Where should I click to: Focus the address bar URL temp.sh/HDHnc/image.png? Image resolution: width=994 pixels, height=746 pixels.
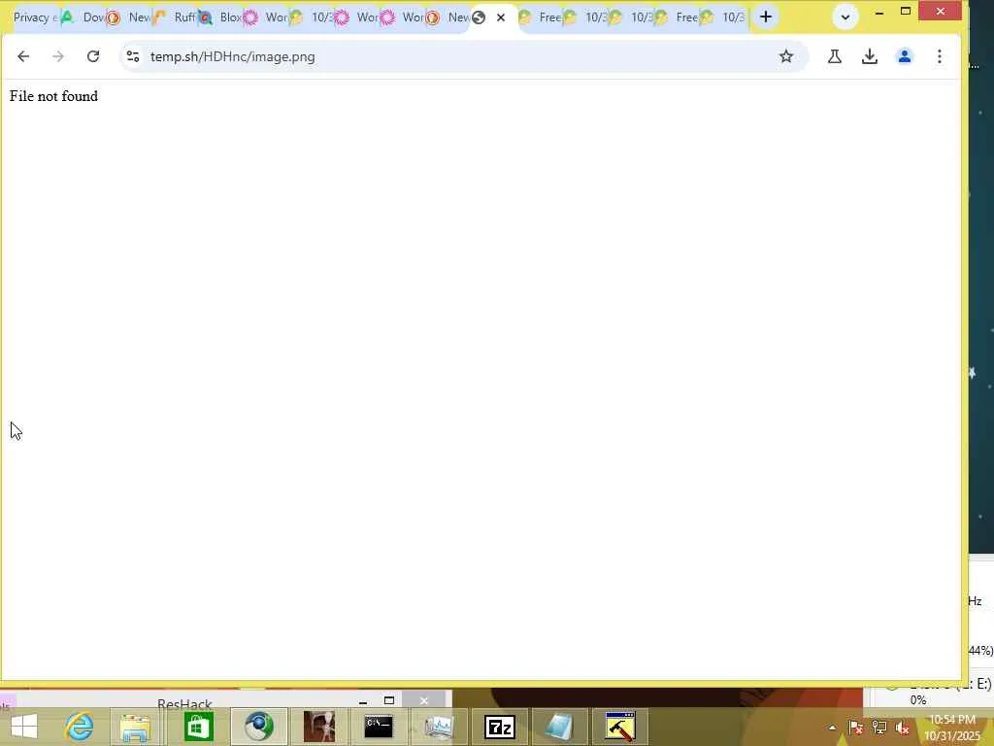(x=233, y=56)
